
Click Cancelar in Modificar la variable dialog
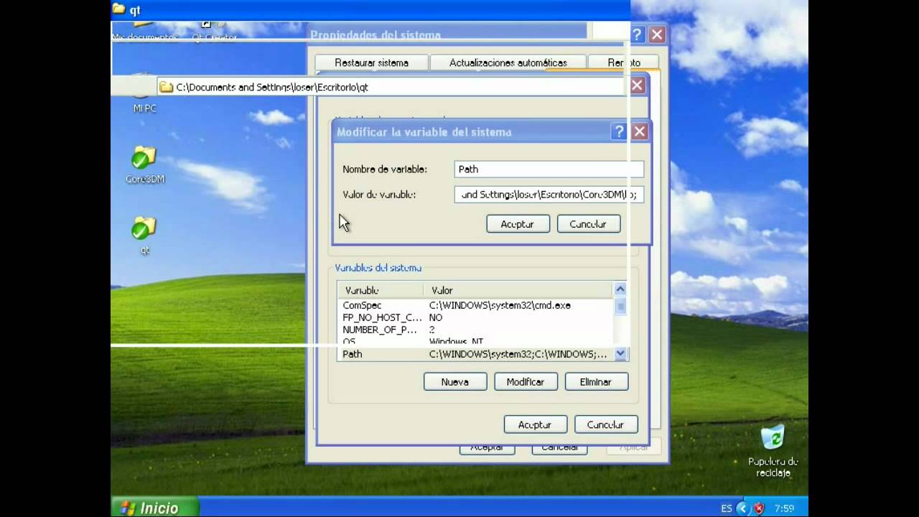click(588, 224)
